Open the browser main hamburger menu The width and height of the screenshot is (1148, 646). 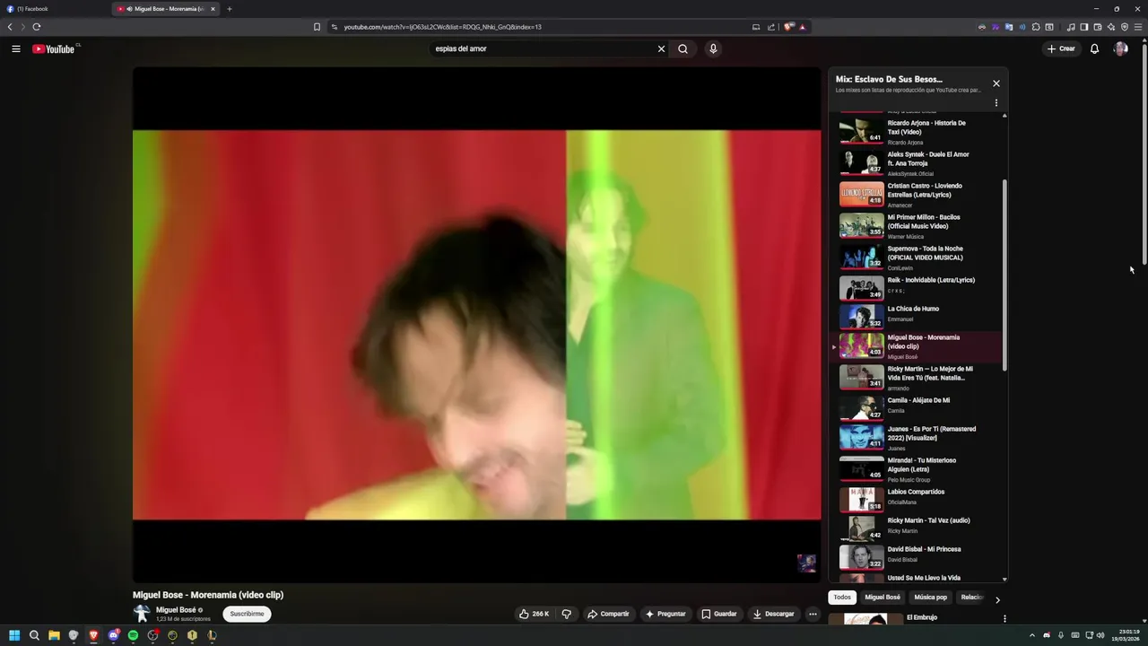1138,27
